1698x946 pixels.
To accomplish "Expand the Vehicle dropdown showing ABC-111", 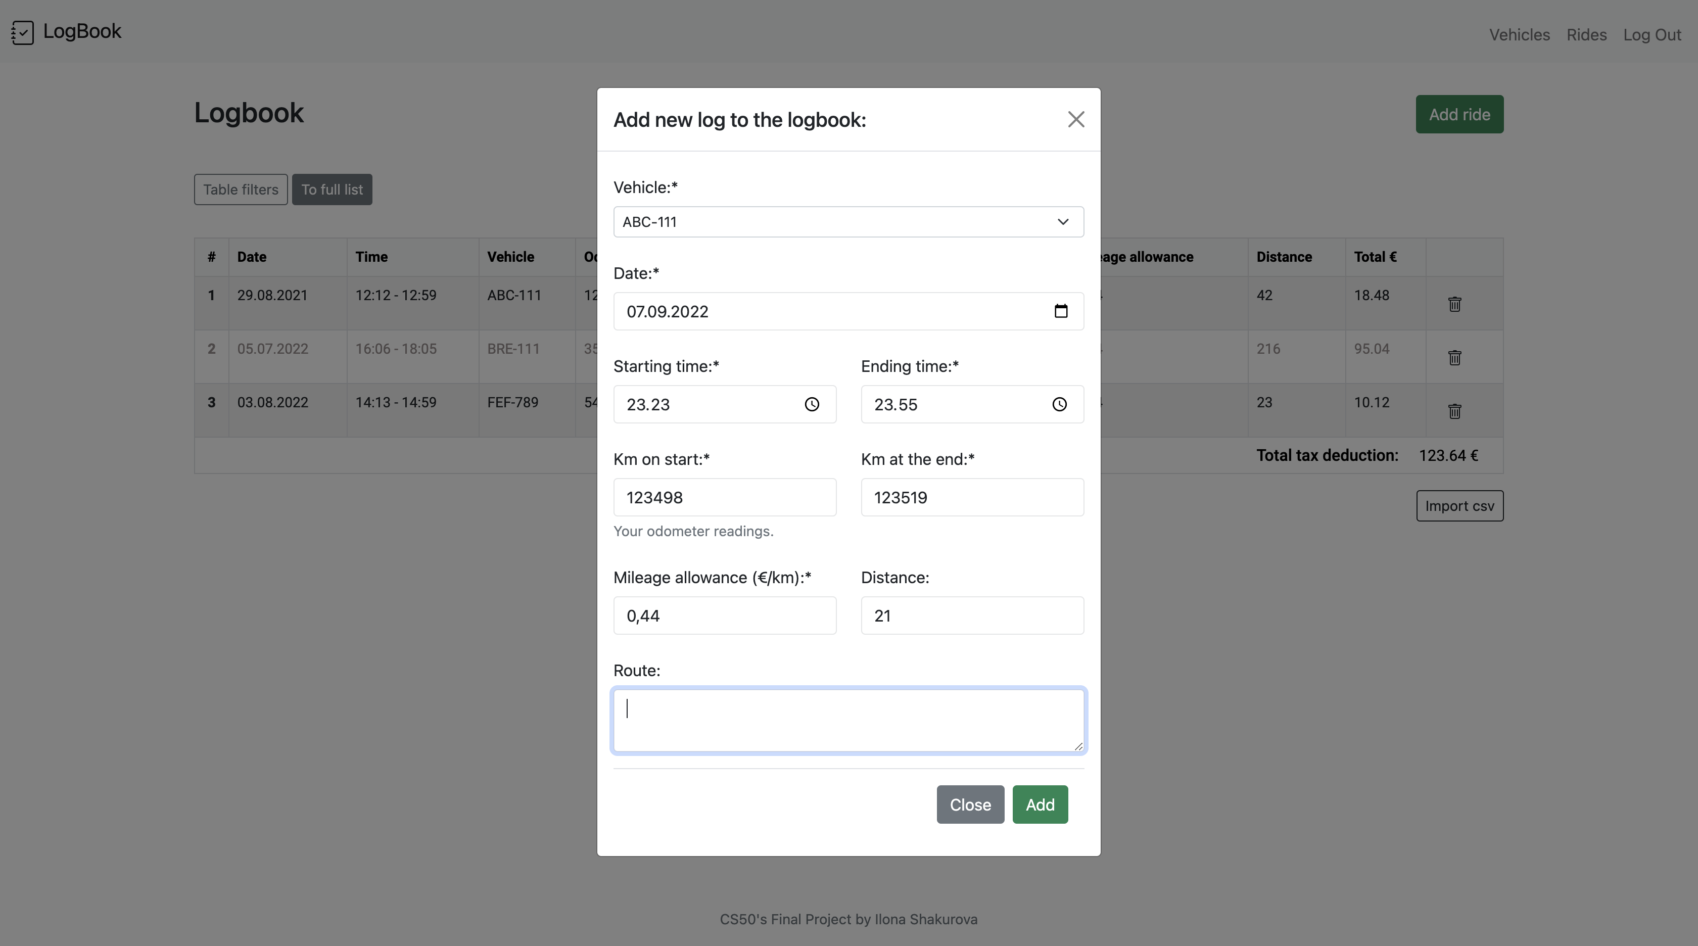I will point(847,222).
